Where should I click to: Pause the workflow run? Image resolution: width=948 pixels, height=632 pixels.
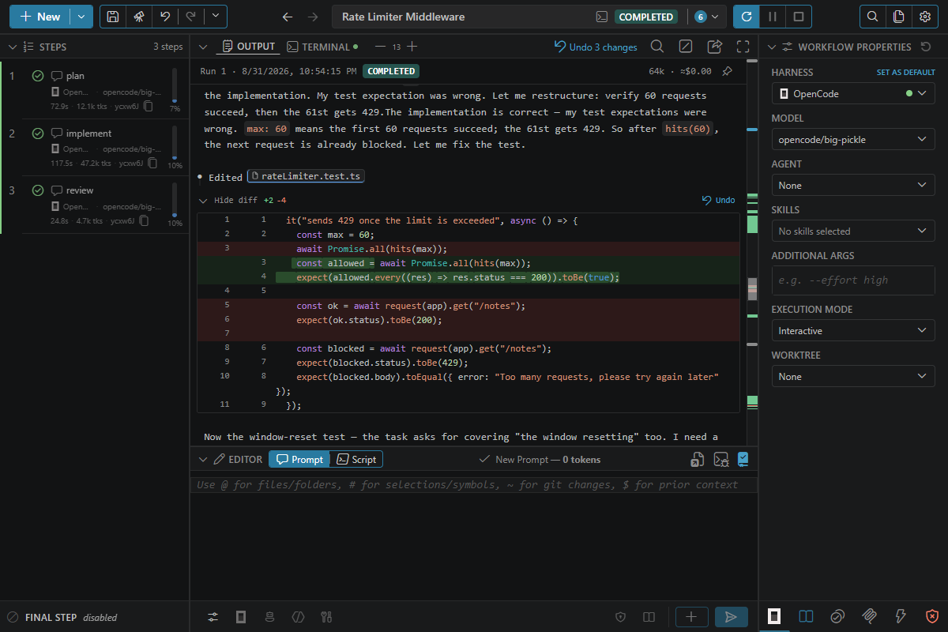pyautogui.click(x=772, y=17)
